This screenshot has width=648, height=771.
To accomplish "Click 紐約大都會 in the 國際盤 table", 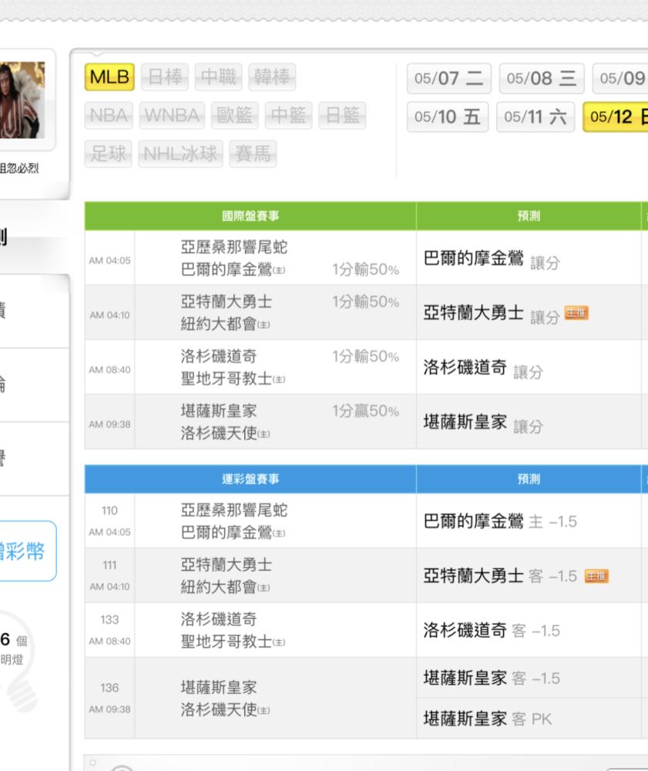I will point(219,324).
